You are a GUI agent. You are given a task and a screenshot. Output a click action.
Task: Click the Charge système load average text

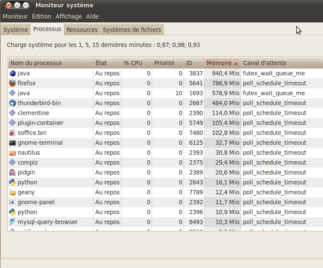click(x=103, y=45)
